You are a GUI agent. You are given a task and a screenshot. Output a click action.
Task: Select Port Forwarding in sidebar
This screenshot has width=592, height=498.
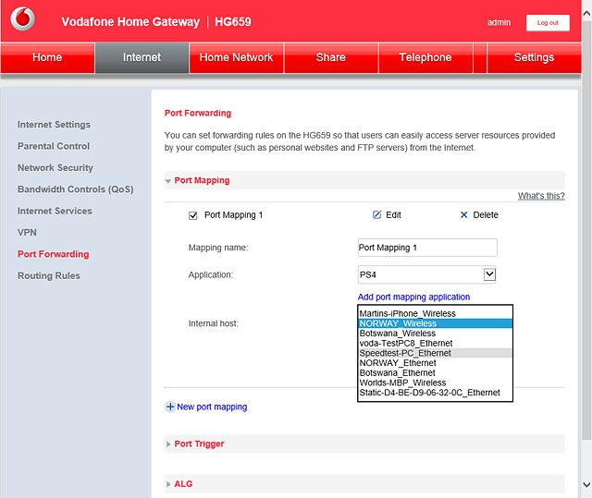[x=54, y=254]
